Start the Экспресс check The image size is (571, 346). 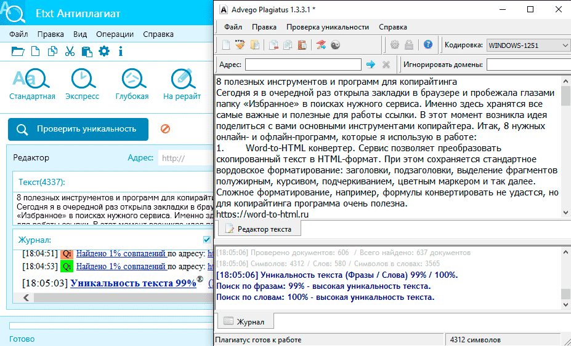pos(83,84)
